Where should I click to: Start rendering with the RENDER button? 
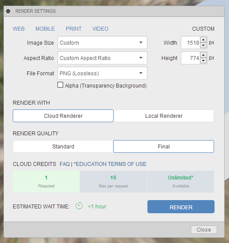pos(181,207)
